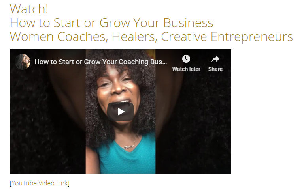Click the word 'Entrepreneurs' in the heading
The image size is (304, 196).
pos(252,37)
